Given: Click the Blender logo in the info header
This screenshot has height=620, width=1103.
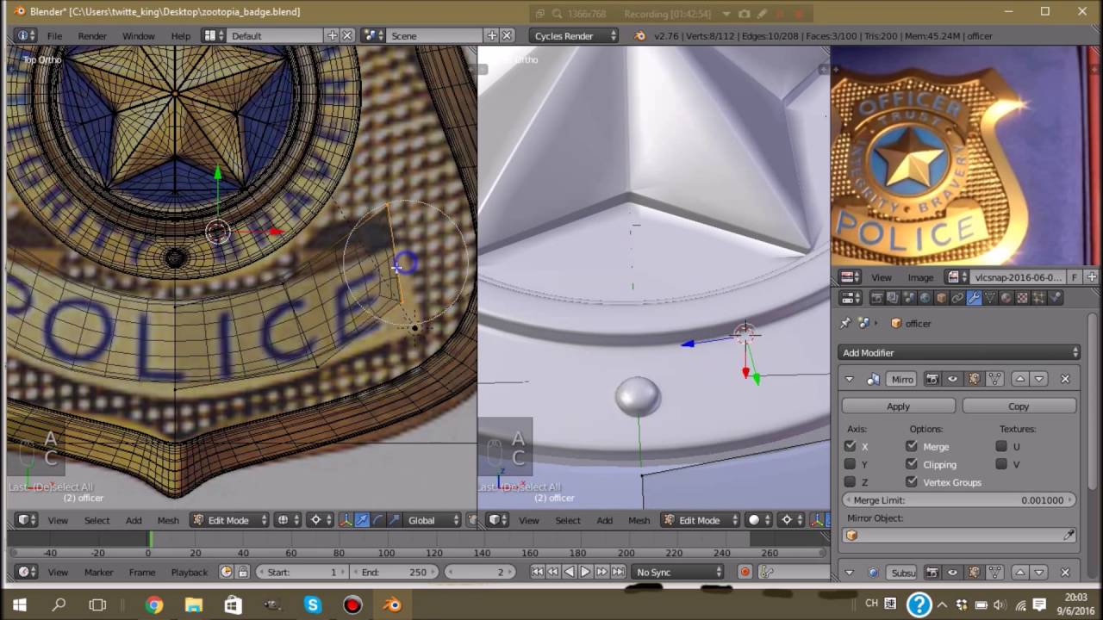Looking at the screenshot, I should pos(639,35).
